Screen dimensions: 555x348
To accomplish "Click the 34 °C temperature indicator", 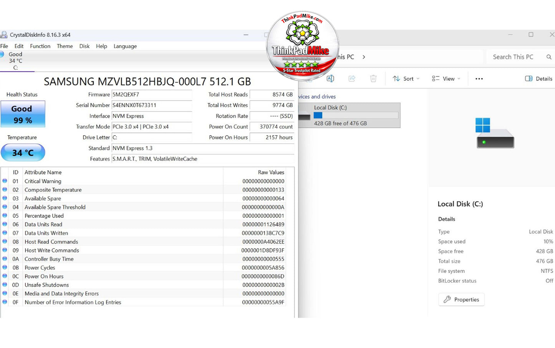I will tap(23, 153).
